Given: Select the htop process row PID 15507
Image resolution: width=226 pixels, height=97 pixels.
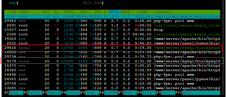Looking at the screenshot, I should click(x=112, y=30).
